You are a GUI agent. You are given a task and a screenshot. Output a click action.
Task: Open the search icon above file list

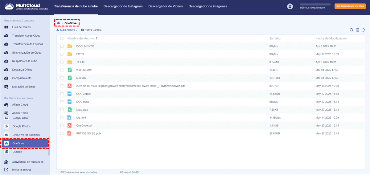351,30
